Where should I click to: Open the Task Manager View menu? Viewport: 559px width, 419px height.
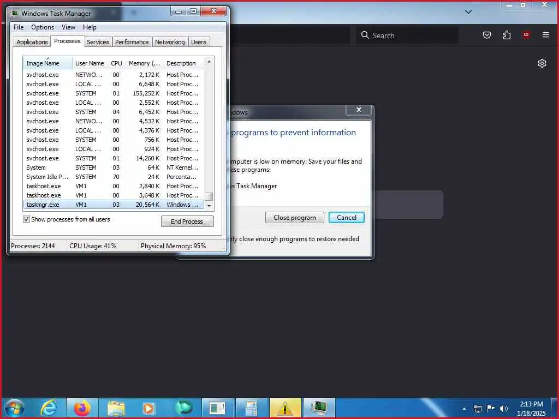coord(68,27)
